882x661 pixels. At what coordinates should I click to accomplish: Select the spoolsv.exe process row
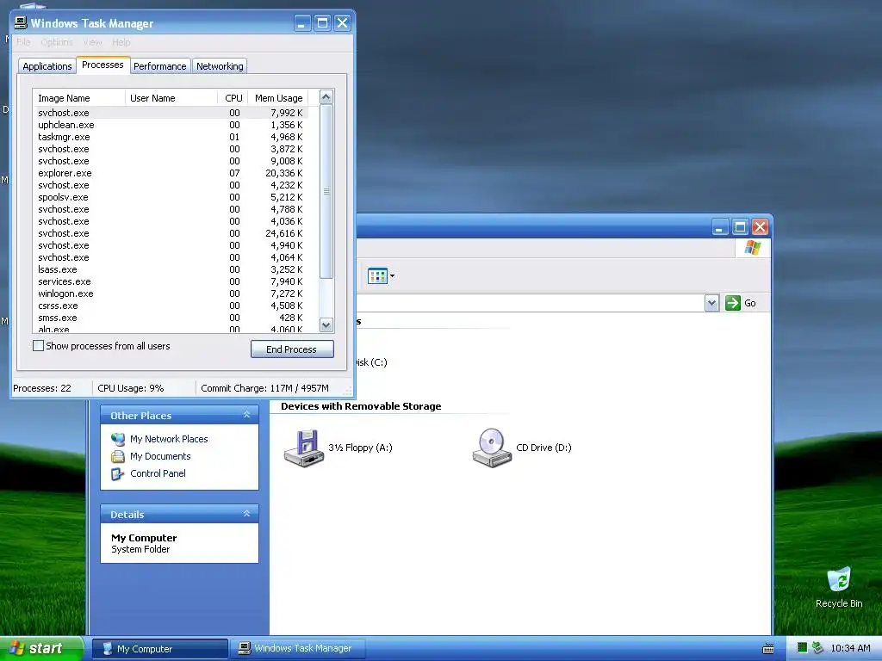click(x=171, y=197)
